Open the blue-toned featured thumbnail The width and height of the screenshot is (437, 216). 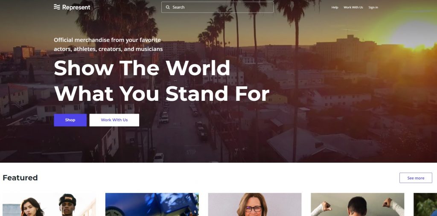(x=152, y=205)
